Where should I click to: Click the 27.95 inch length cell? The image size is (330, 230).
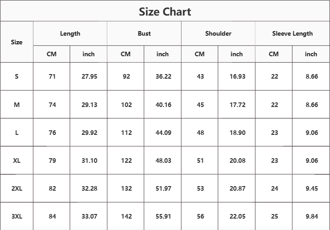coord(89,76)
